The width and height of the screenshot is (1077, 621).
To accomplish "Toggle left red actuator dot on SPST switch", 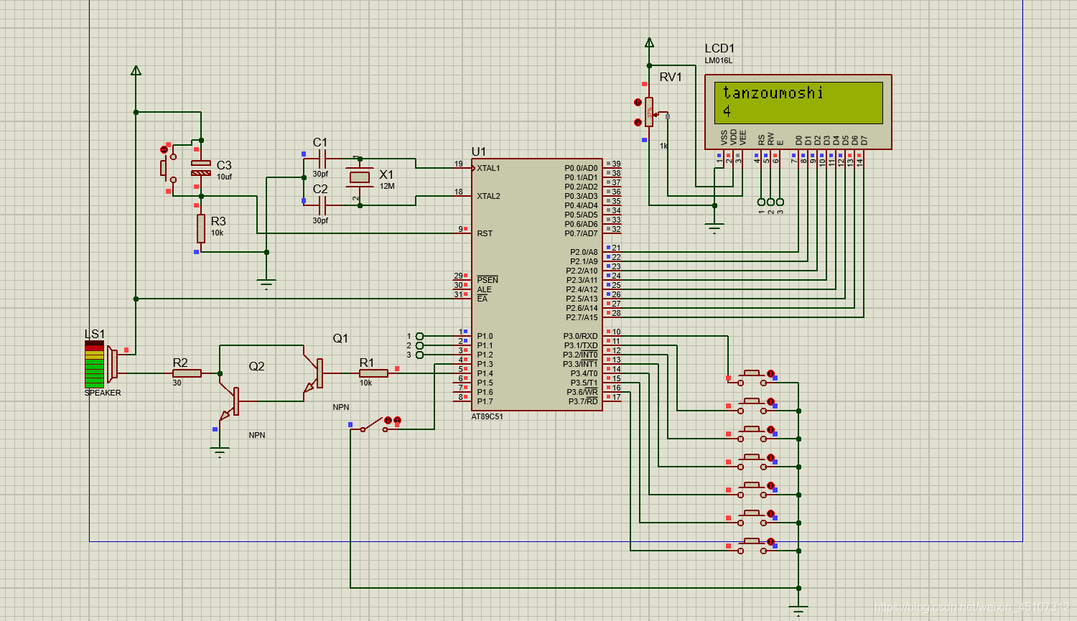I will coord(388,420).
